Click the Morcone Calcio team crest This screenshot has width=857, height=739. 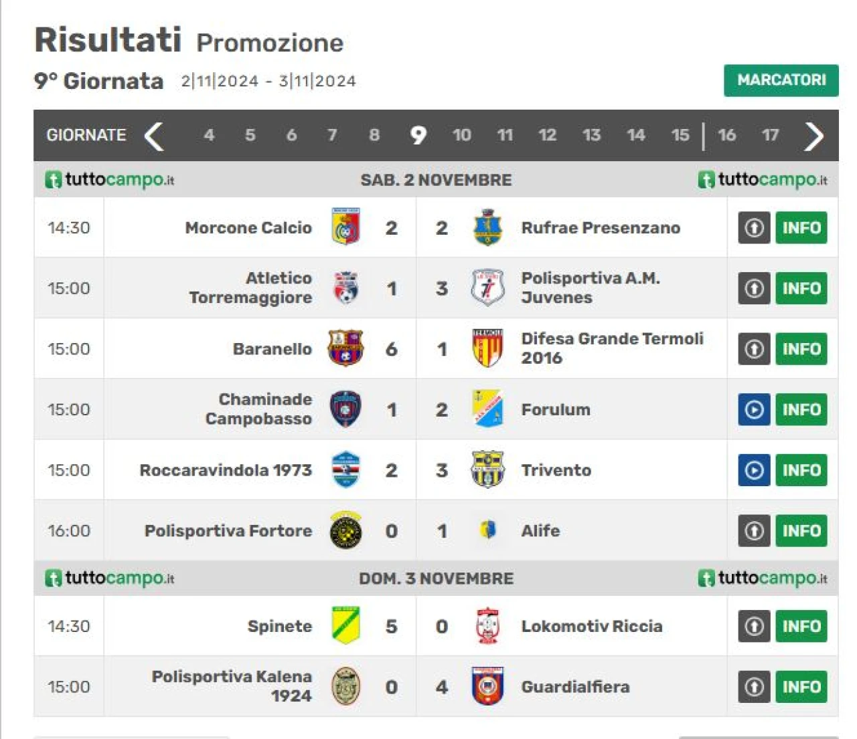click(x=346, y=227)
